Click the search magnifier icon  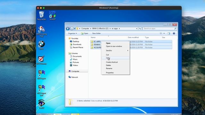pos(175,28)
